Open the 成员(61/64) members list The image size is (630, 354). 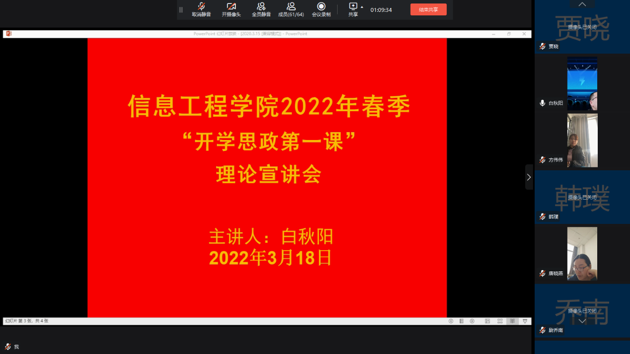point(291,9)
